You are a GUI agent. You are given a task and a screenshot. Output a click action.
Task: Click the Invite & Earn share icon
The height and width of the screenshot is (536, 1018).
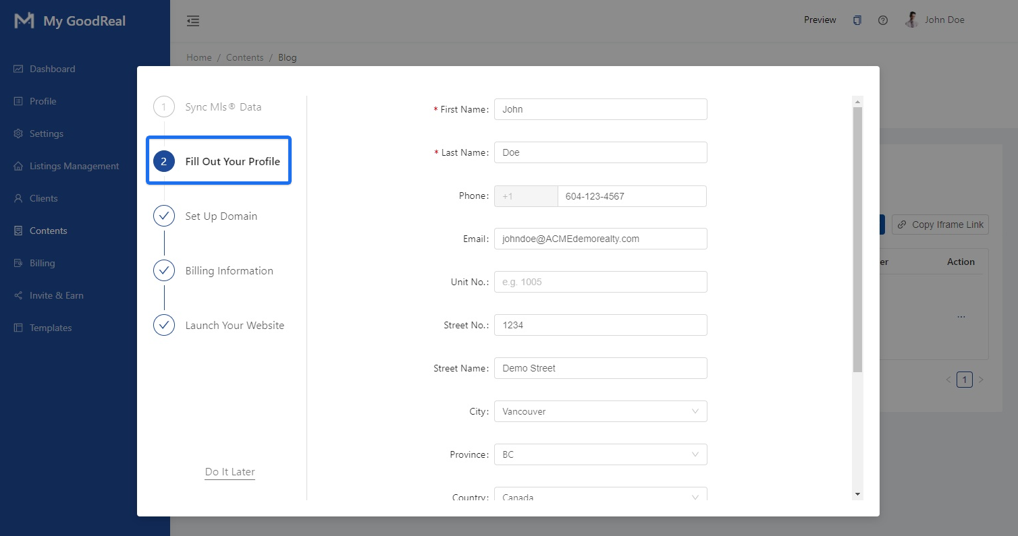[18, 295]
